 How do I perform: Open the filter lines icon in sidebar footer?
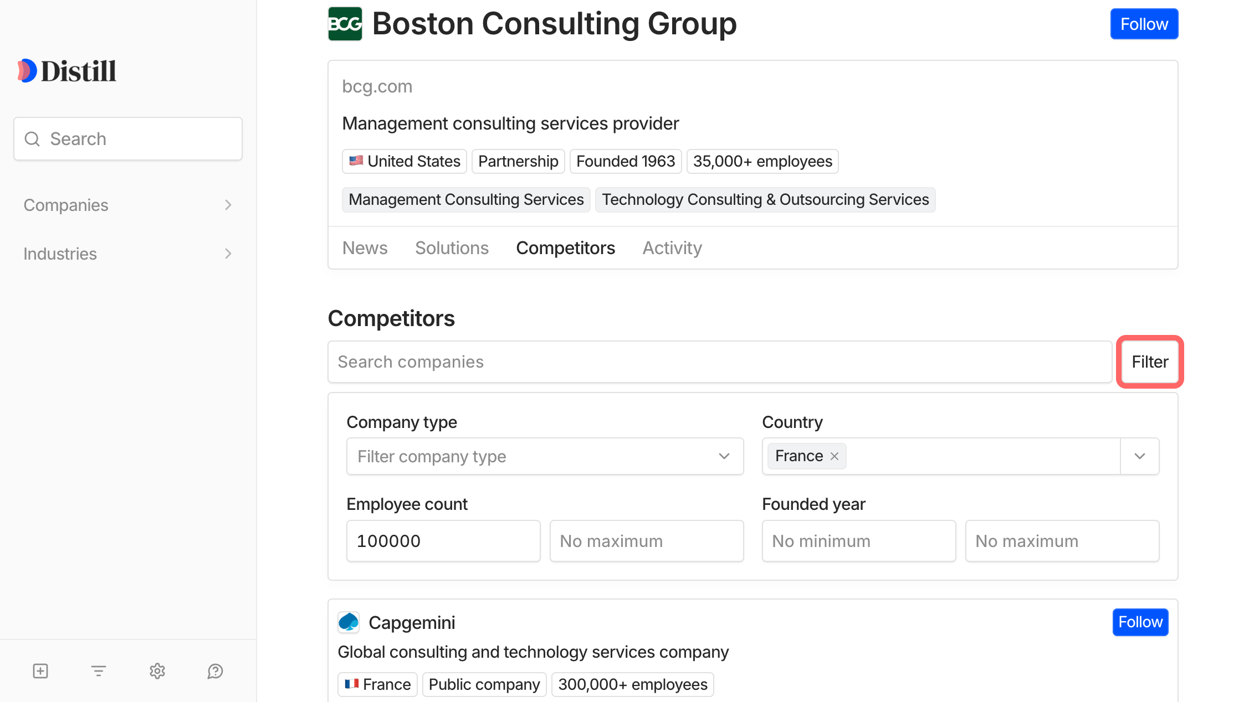99,671
